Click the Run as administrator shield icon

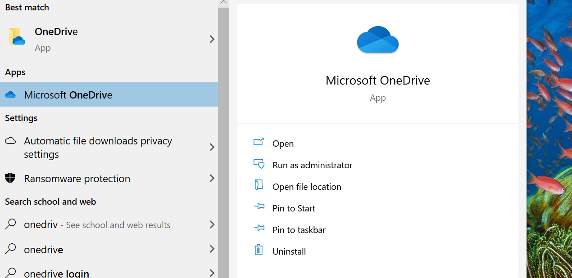[x=259, y=164]
